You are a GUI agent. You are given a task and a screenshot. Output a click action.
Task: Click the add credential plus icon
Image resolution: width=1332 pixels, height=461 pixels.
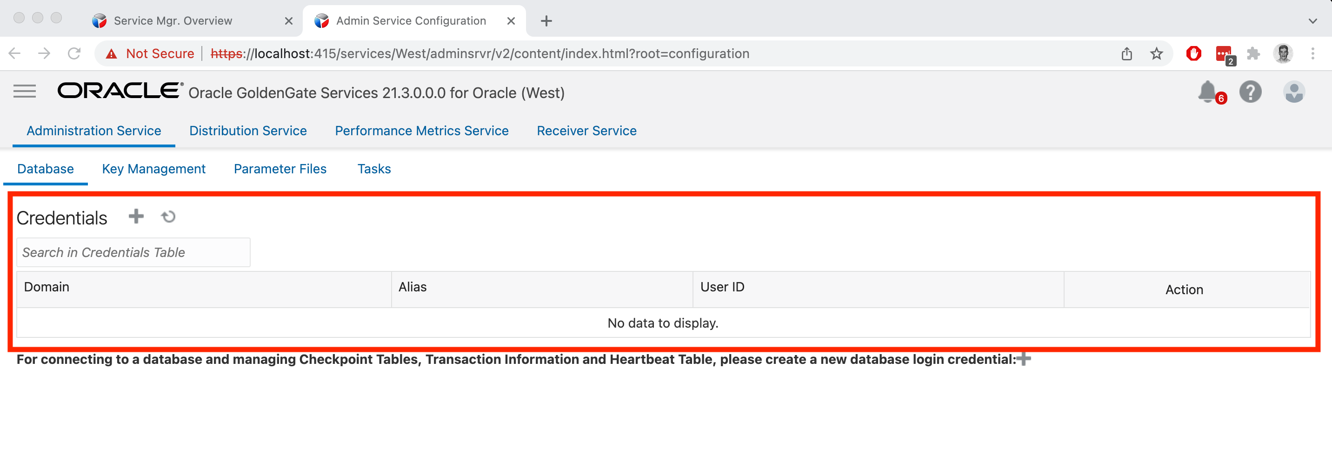pos(136,217)
